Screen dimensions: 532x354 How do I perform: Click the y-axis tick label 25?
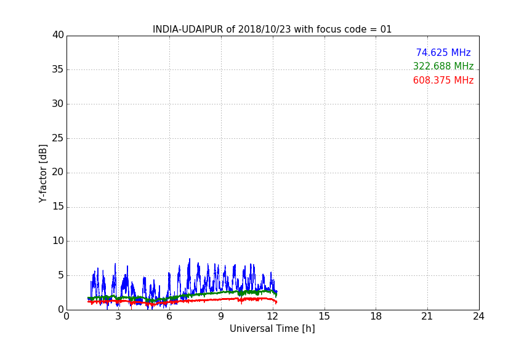coord(58,138)
